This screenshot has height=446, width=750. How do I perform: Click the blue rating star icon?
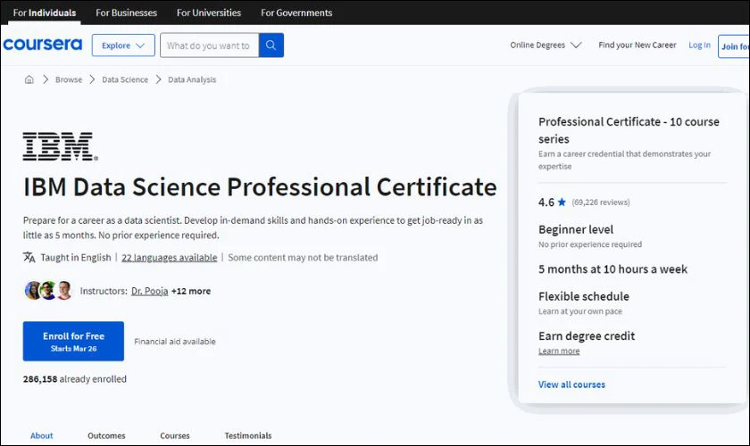coord(562,202)
